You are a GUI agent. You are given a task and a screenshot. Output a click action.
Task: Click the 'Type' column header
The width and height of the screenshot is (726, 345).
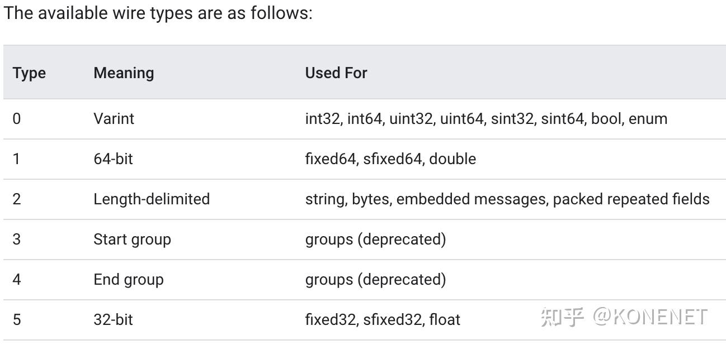pos(29,73)
